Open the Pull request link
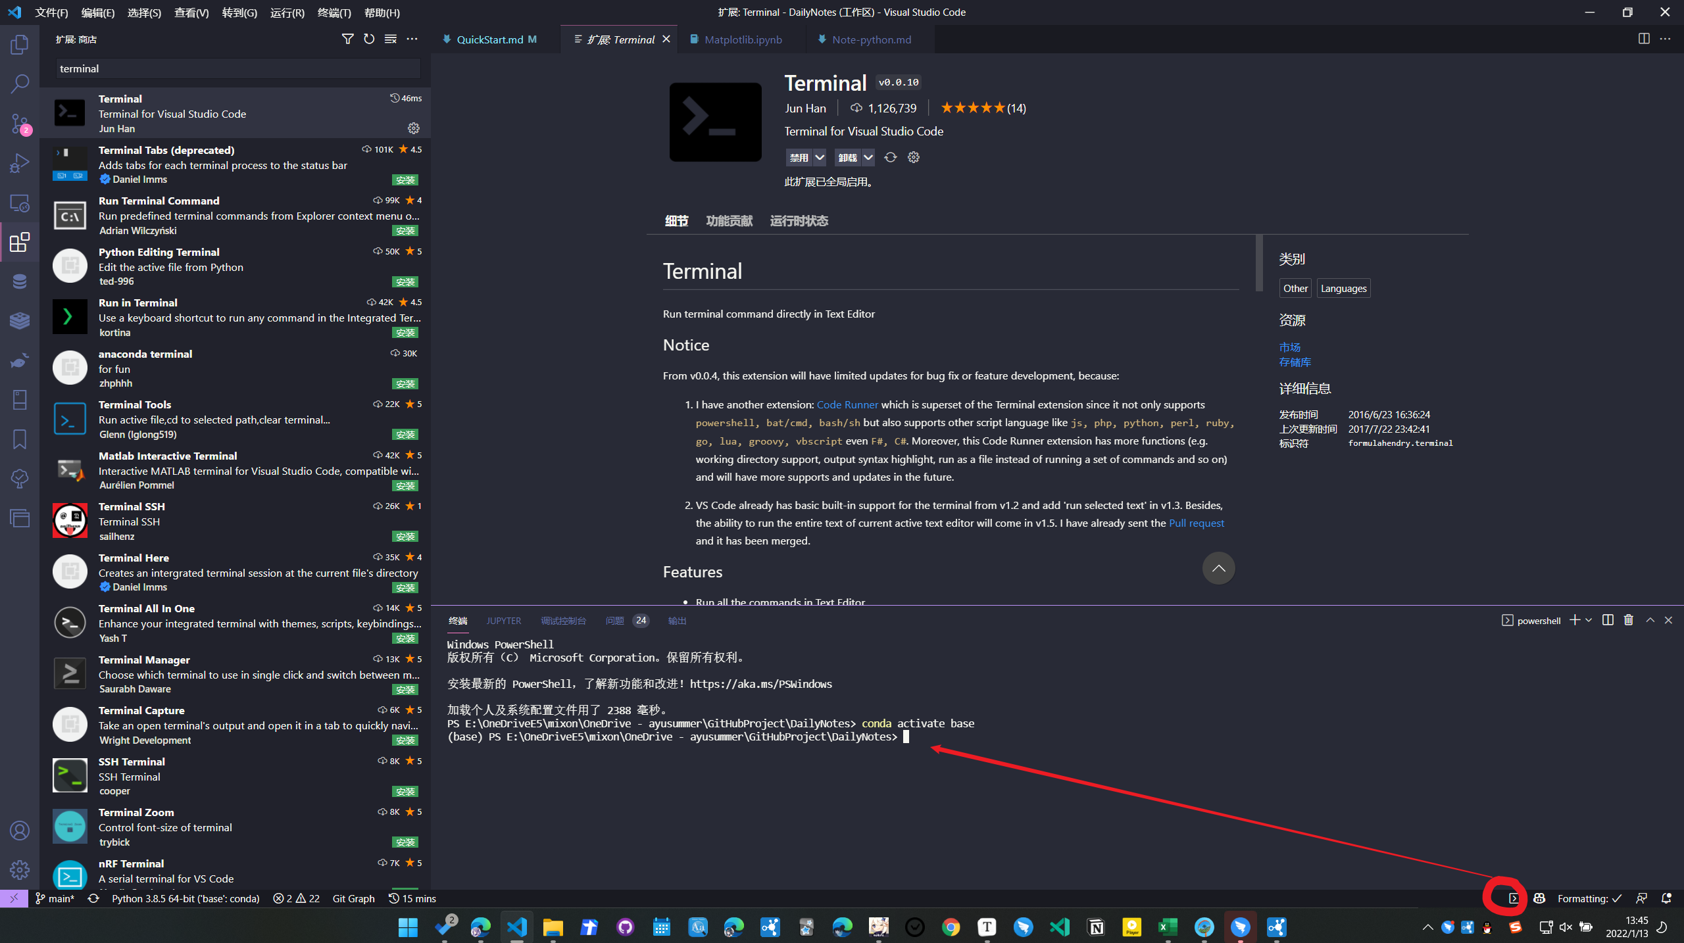 click(x=1196, y=523)
